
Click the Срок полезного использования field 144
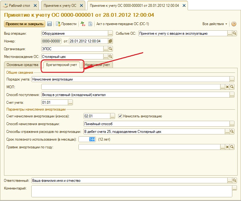pyautogui.click(x=87, y=139)
